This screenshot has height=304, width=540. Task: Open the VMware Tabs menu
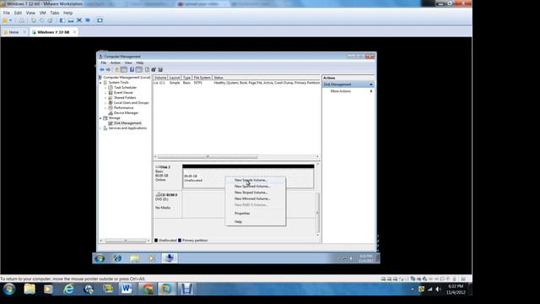pos(54,13)
